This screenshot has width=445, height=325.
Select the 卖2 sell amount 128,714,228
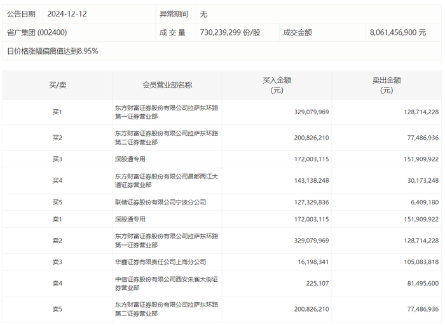[x=421, y=241]
